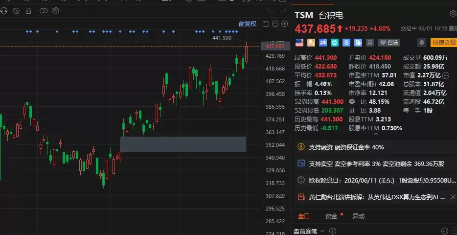Open market cap 市值 more options ellipsis
The height and width of the screenshot is (235, 457).
click(x=446, y=75)
